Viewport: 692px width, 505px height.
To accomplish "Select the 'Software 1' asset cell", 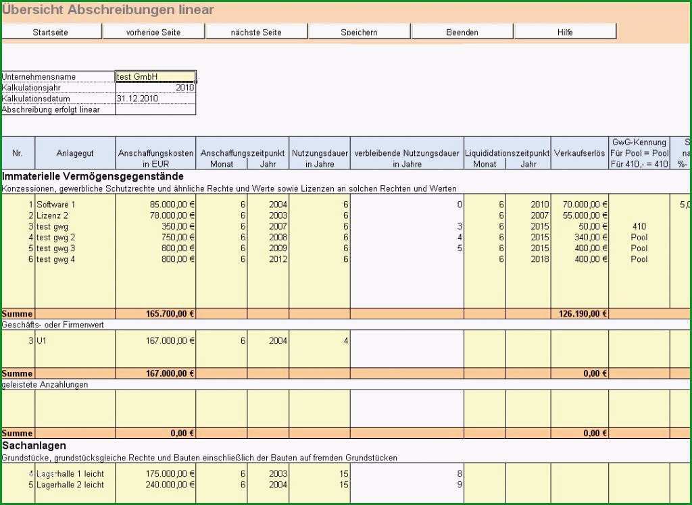I will tap(75, 205).
